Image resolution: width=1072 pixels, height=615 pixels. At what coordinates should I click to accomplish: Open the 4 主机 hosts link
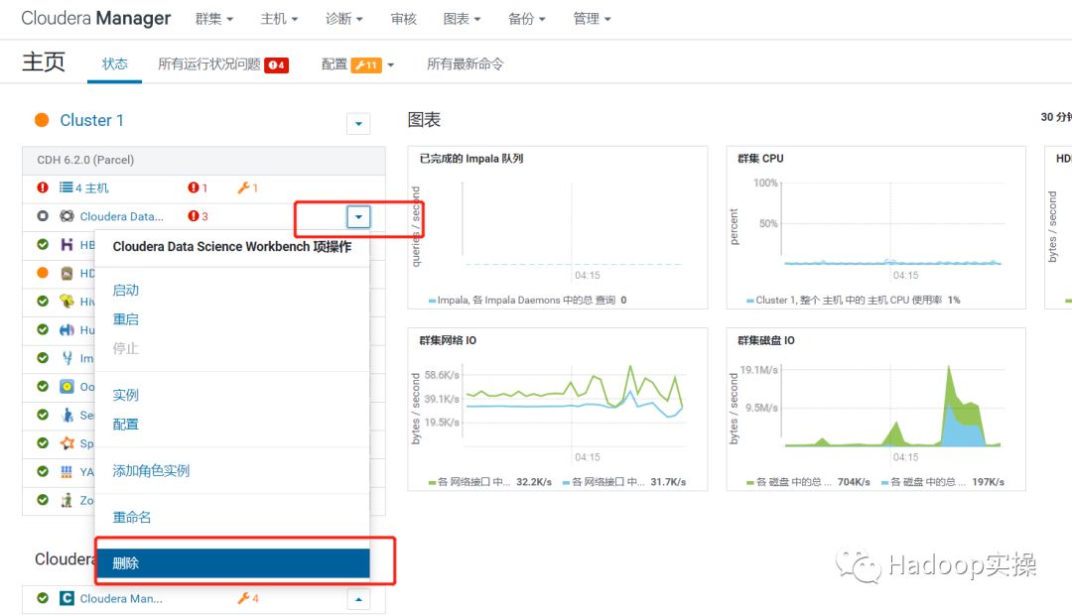point(91,187)
